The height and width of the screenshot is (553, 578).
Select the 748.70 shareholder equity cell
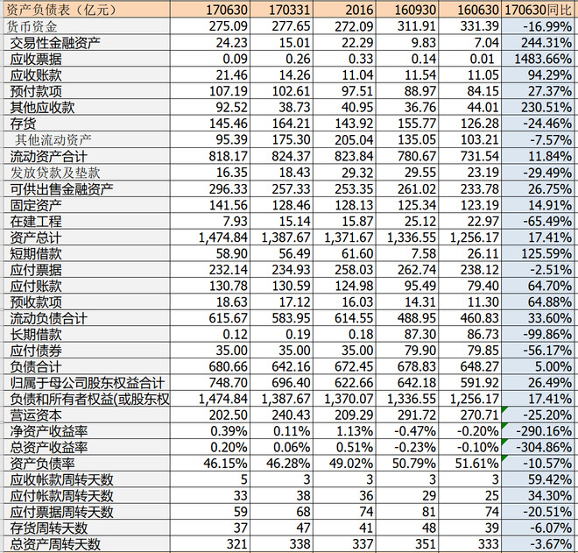[x=210, y=383]
